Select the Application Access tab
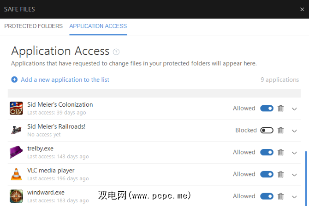The width and height of the screenshot is (309, 206). coord(98,26)
